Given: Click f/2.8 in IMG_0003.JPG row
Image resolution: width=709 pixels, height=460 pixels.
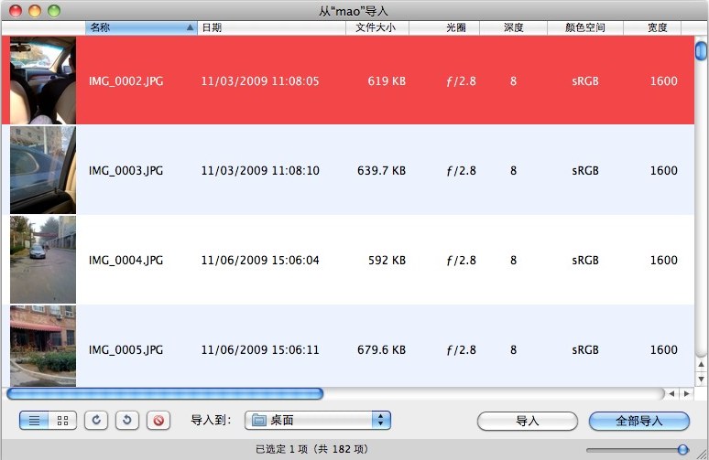Looking at the screenshot, I should 461,171.
